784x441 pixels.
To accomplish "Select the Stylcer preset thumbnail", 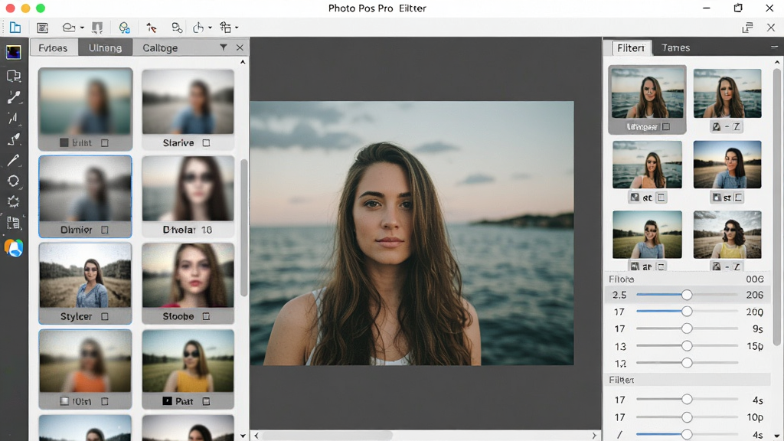I will tap(86, 276).
